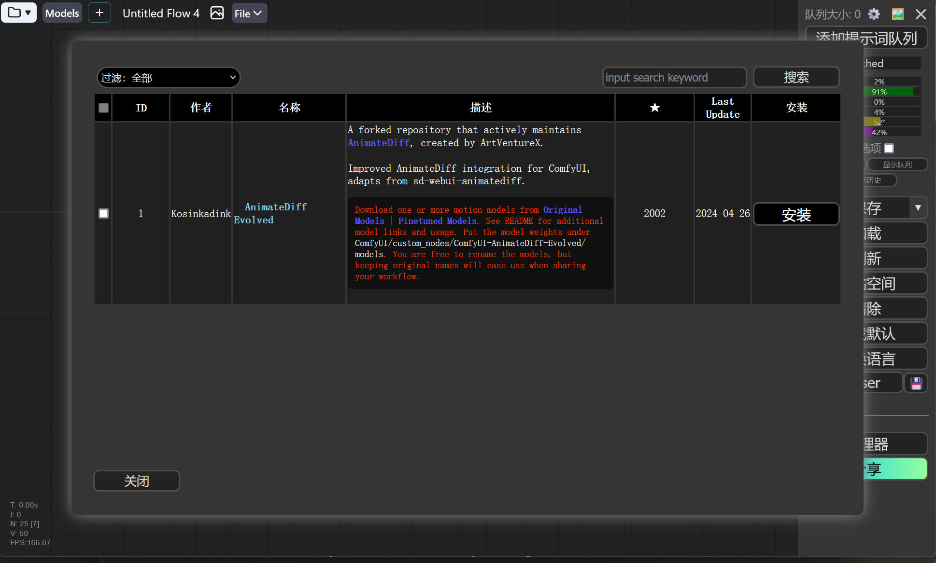The height and width of the screenshot is (563, 936).
Task: Open the AnimateDiff link in description
Action: [x=378, y=143]
